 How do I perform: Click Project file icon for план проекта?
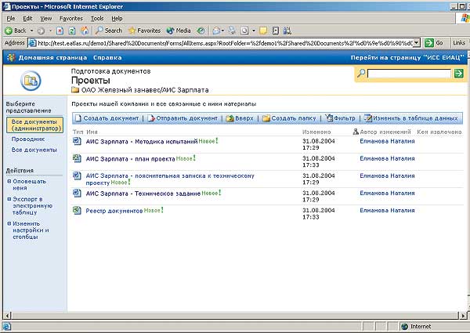77,158
